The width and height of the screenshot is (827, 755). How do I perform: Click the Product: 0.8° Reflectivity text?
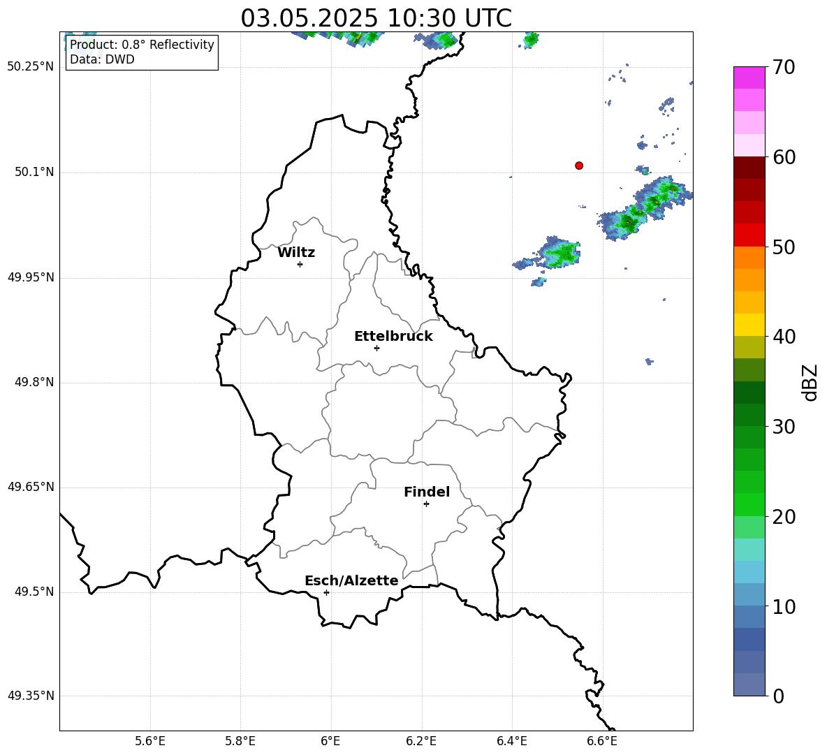click(142, 44)
